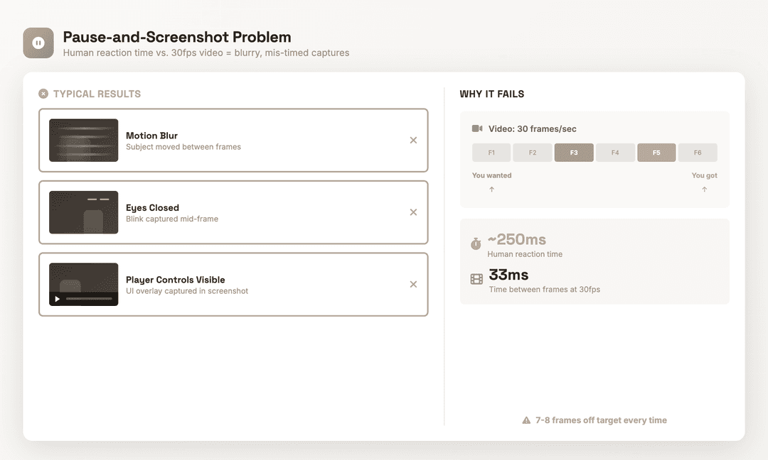The height and width of the screenshot is (460, 768).
Task: Click the subtitle about human reaction time vs. 30fps
Action: [206, 53]
